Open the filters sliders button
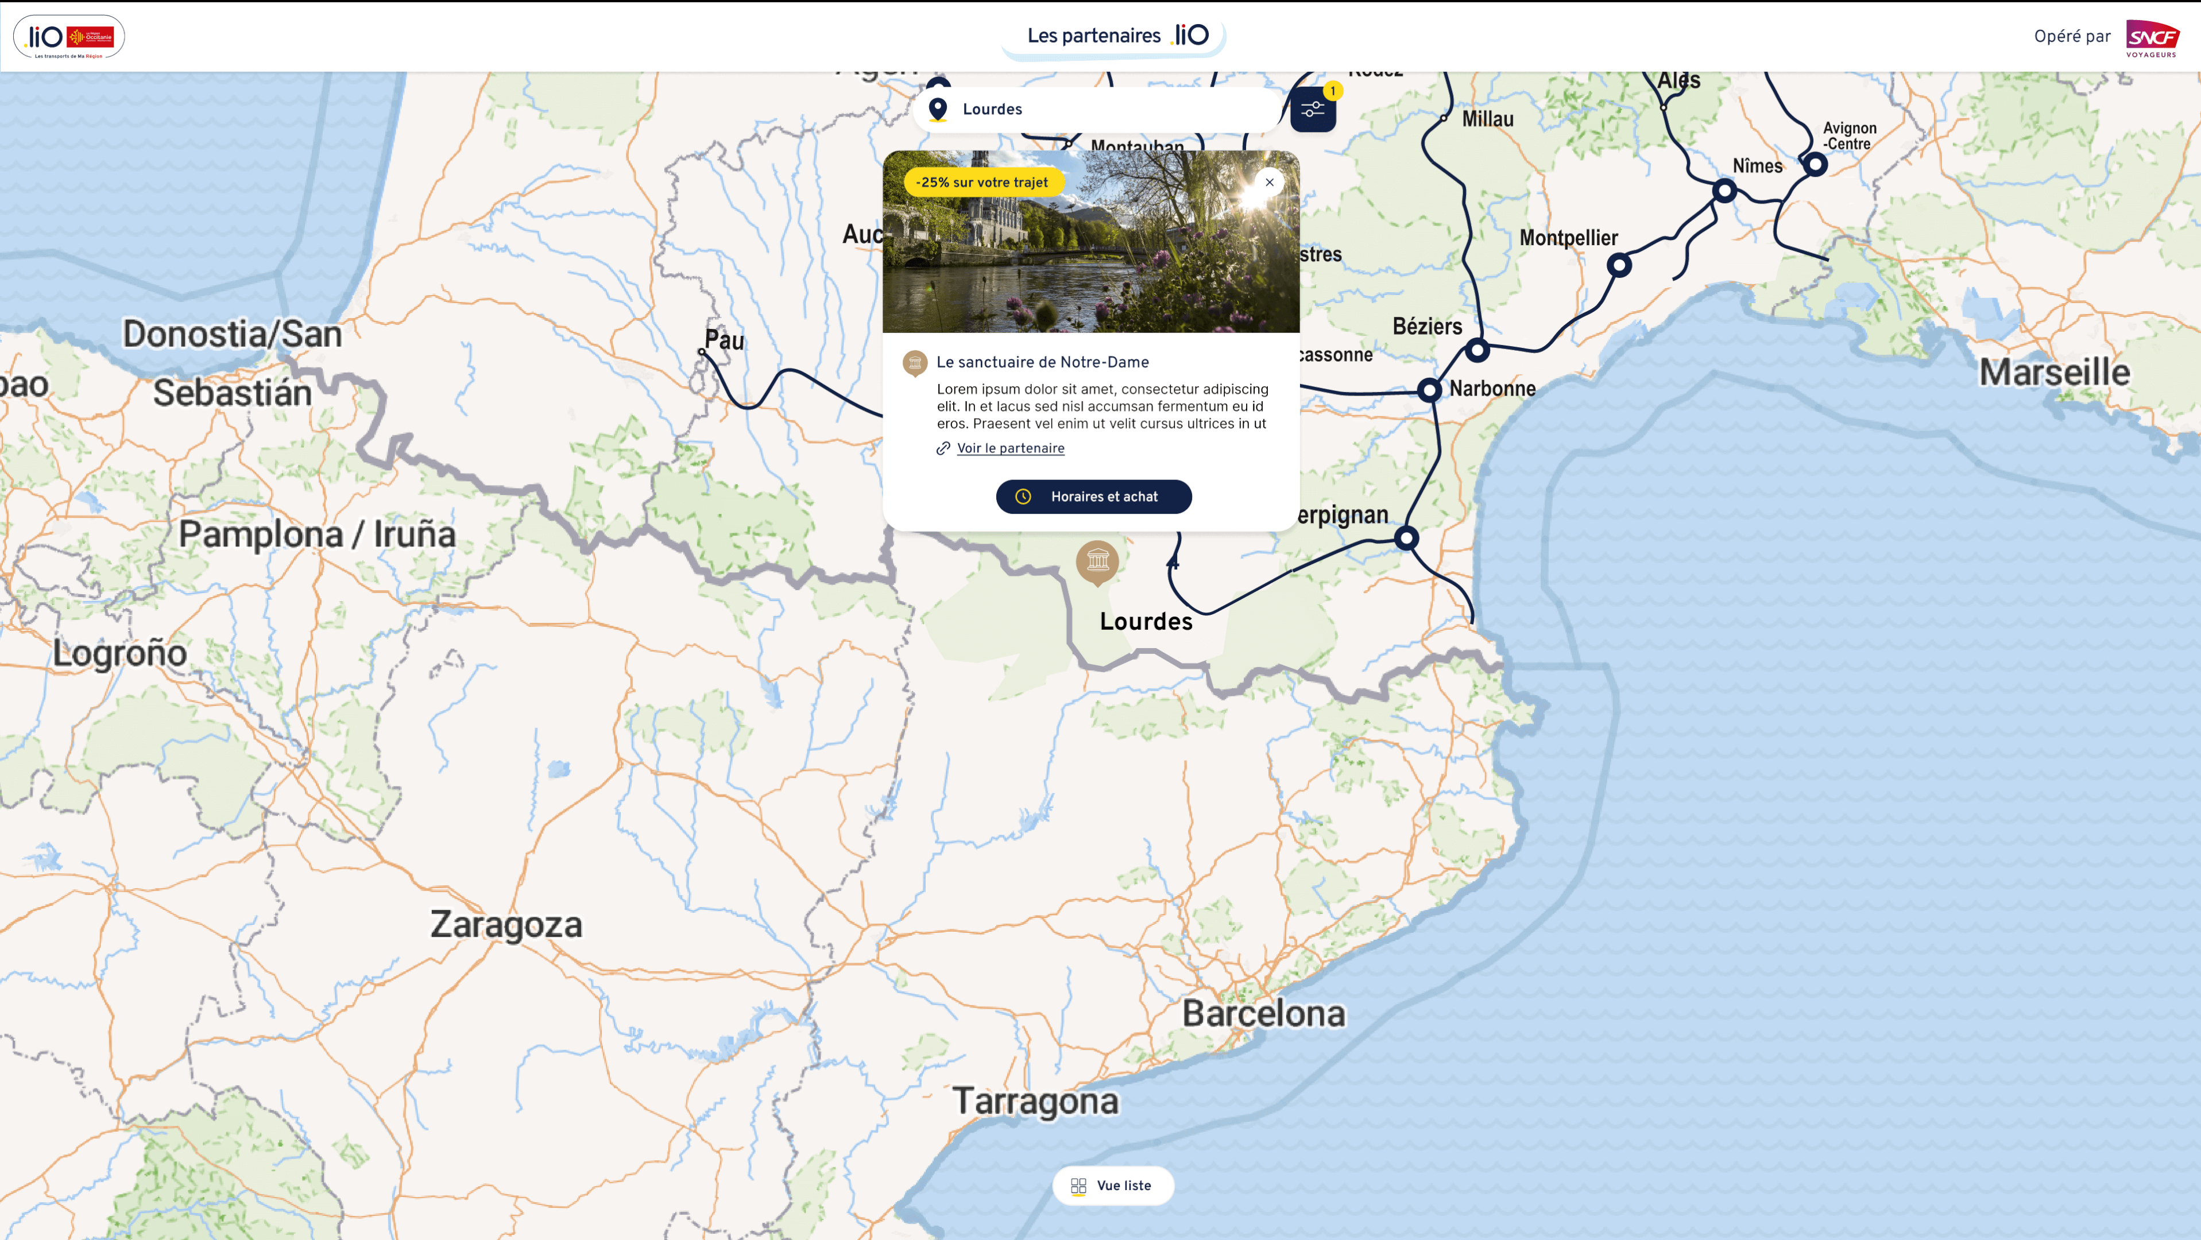2201x1240 pixels. pos(1313,110)
